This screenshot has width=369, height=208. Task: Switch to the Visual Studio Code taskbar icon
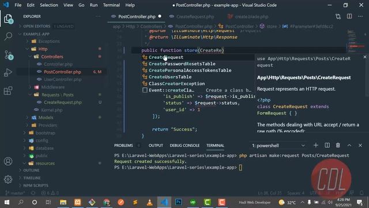164,202
